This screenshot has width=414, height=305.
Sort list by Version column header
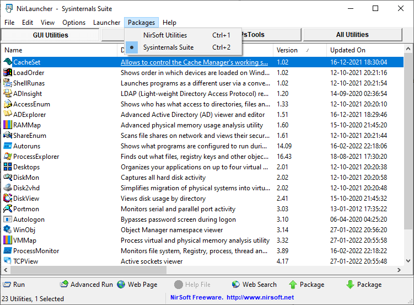[x=300, y=50]
